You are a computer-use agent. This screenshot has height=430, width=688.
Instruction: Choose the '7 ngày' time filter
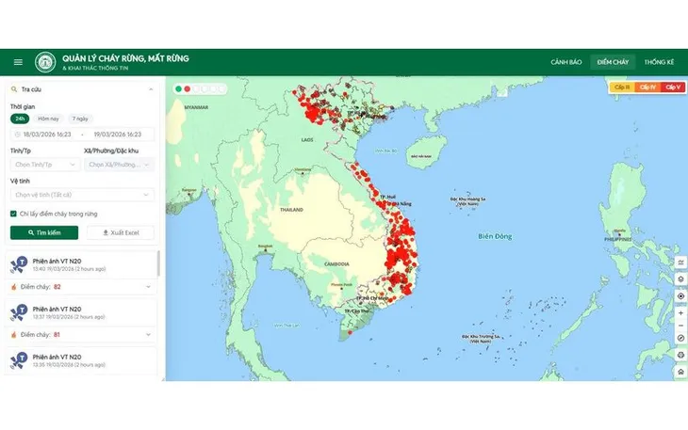pyautogui.click(x=81, y=119)
